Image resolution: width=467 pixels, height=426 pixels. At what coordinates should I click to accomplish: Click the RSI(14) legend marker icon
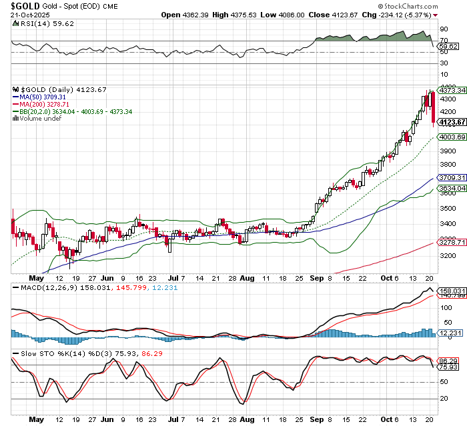click(15, 23)
